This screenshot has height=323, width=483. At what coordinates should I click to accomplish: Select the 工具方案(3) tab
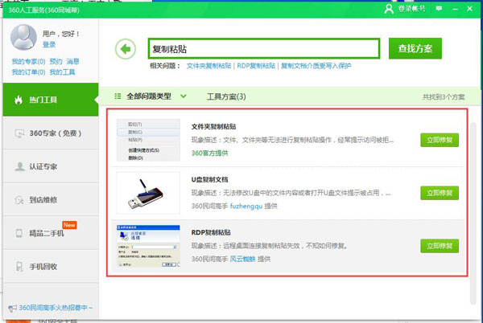pyautogui.click(x=226, y=96)
